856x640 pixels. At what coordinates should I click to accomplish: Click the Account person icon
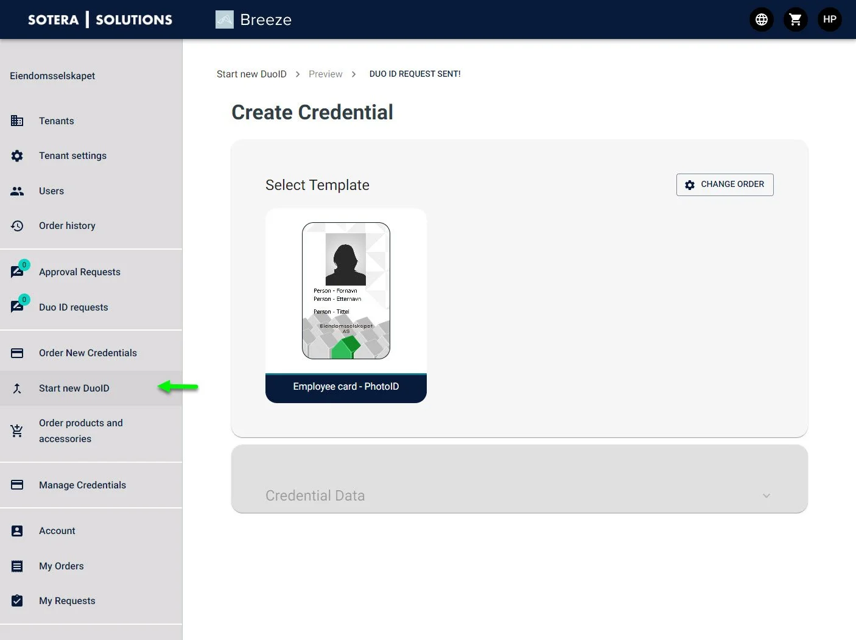(17, 531)
